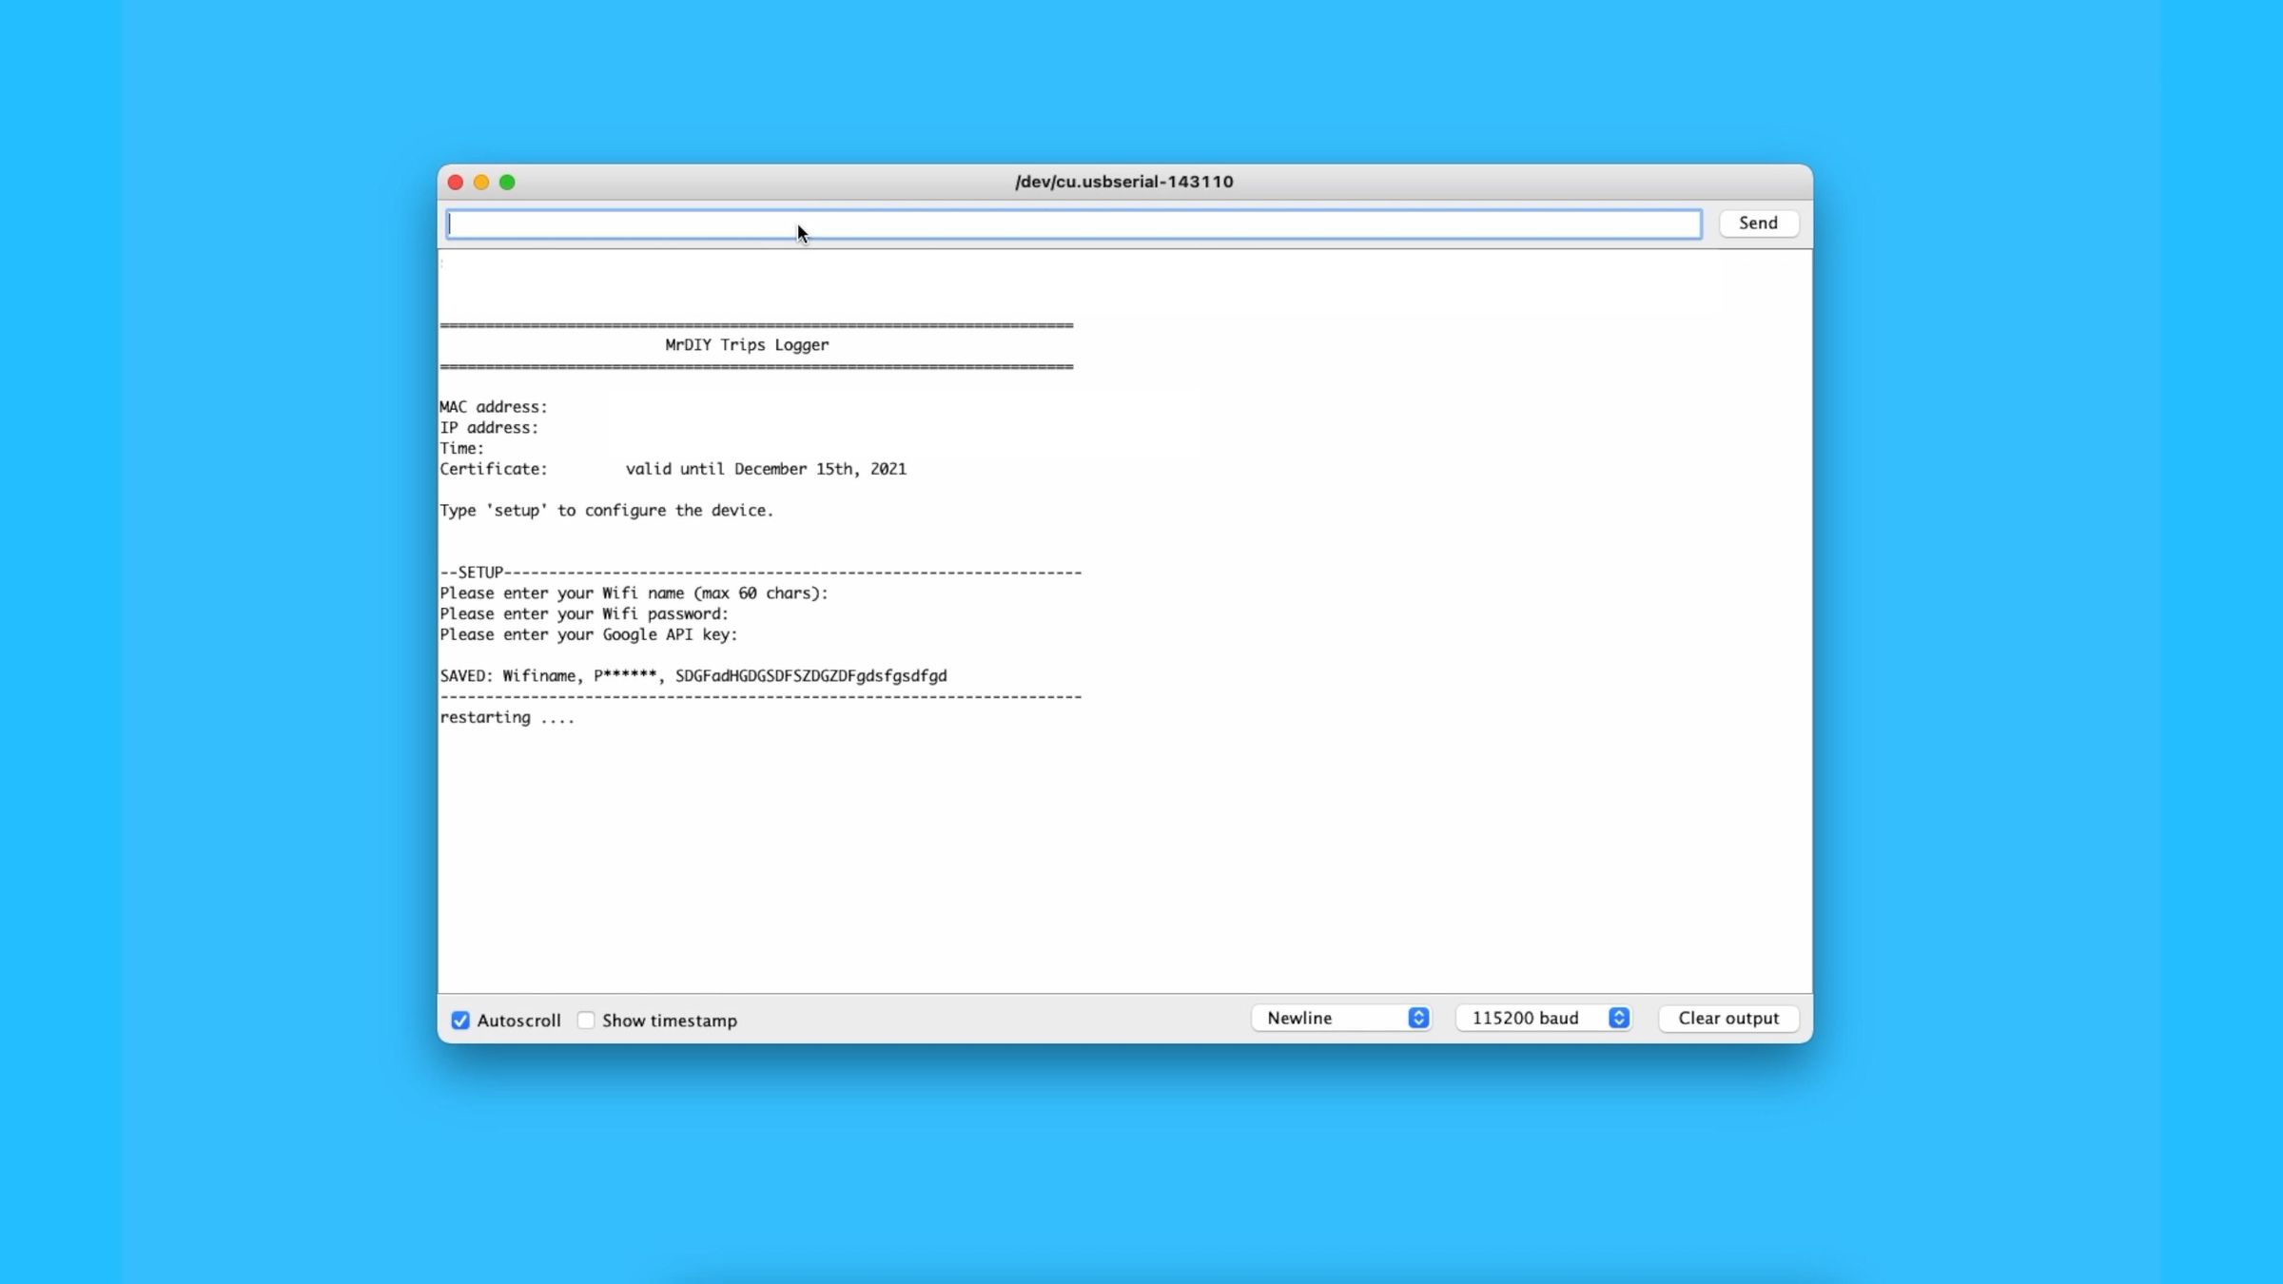Viewport: 2283px width, 1284px height.
Task: Focus the serial message input field
Action: (x=1073, y=224)
